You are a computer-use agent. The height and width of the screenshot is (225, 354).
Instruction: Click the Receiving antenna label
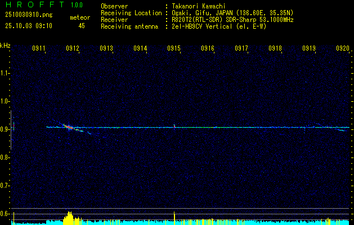pos(129,26)
